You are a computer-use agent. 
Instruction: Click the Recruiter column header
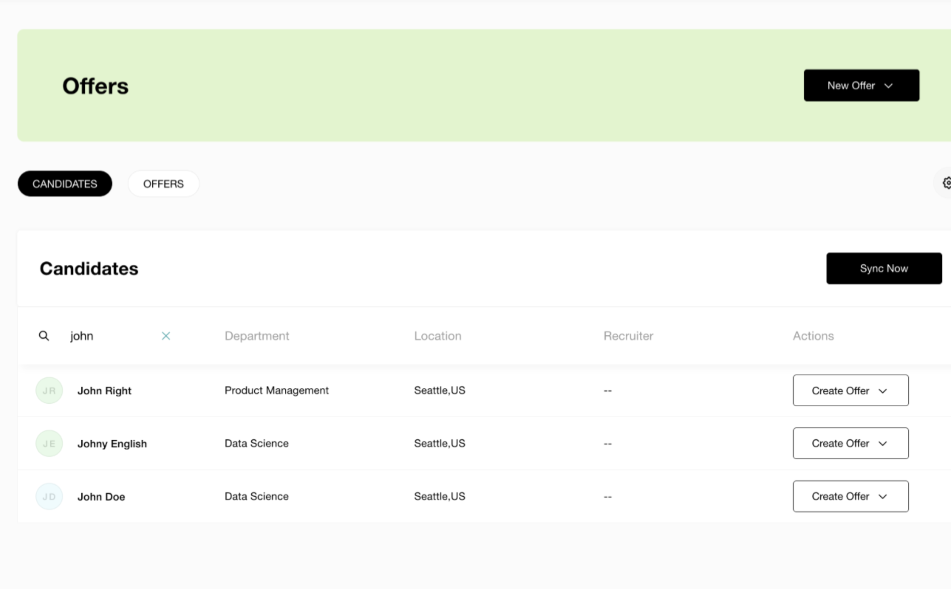point(628,336)
